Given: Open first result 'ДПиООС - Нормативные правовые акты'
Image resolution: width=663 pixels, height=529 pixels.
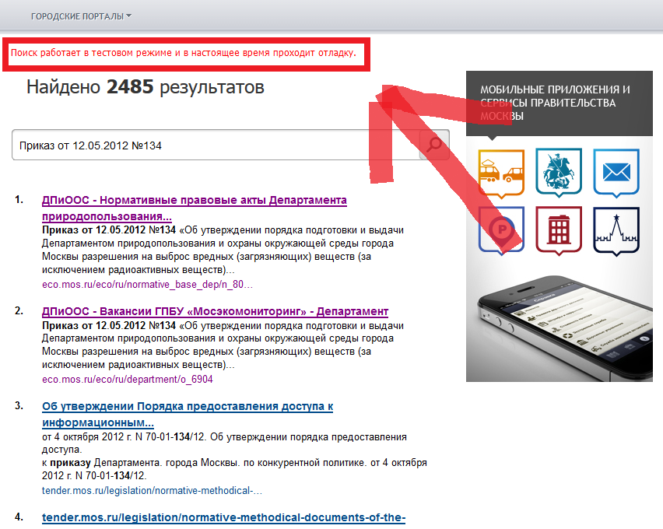Looking at the screenshot, I should [194, 208].
